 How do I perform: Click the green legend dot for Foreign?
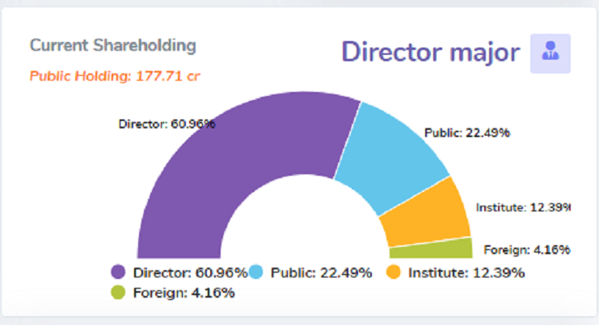[118, 292]
